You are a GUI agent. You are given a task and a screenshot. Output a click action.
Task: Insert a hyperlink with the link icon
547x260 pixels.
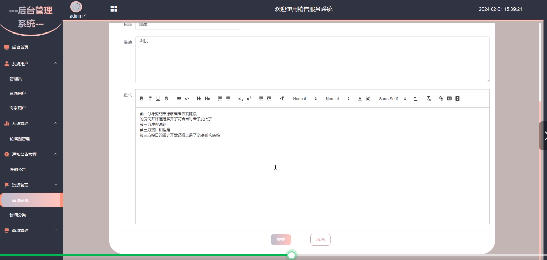tap(441, 99)
